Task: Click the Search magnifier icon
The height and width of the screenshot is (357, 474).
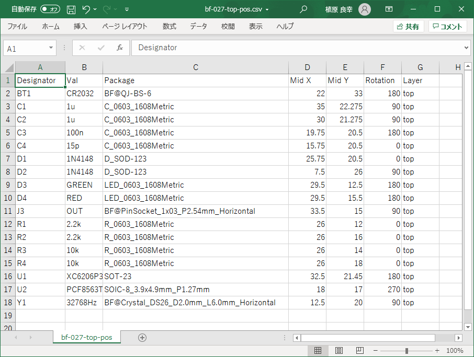Action: coord(303,9)
